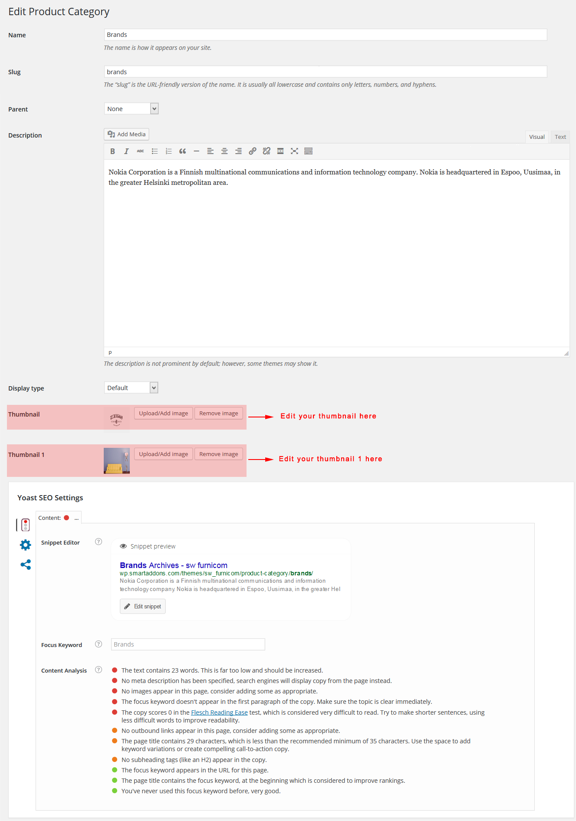
Task: Click Remove image for Thumbnail 1
Action: click(219, 454)
